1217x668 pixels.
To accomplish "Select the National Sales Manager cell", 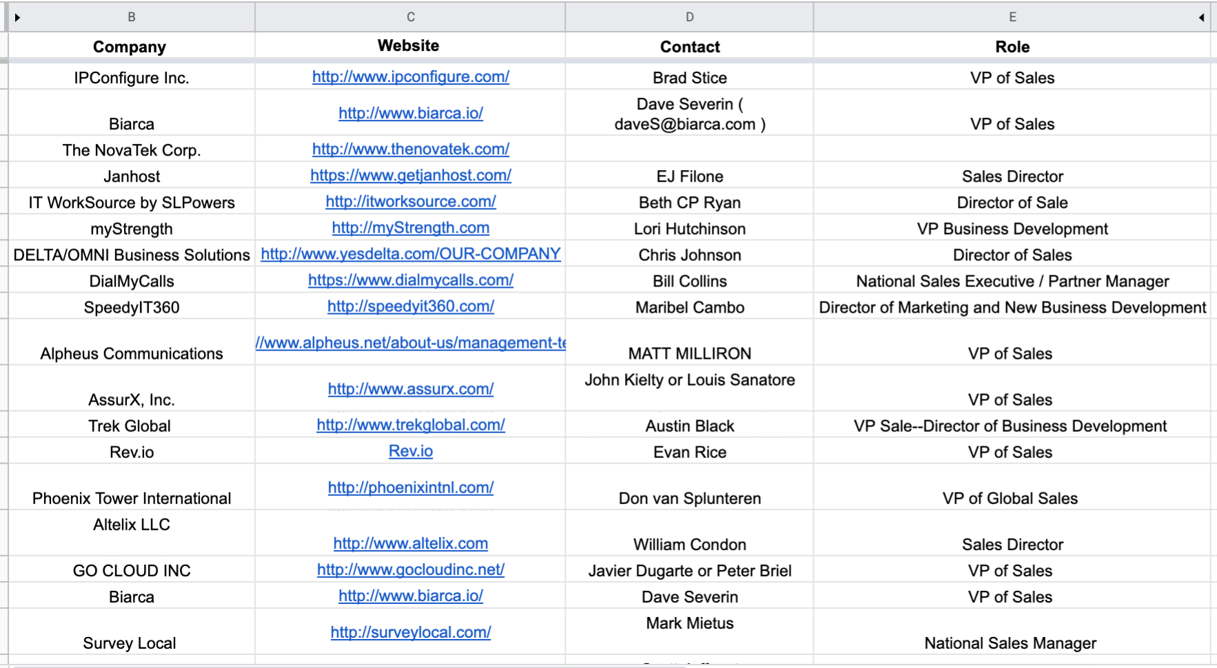I will 1012,632.
